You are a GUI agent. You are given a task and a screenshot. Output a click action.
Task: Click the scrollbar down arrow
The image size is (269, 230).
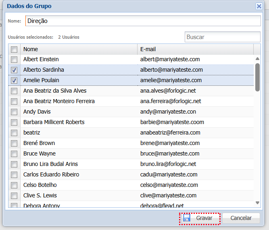257,203
